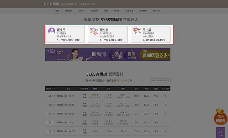
Task: Click total price 2,480 萬
Action: (x=95, y=95)
